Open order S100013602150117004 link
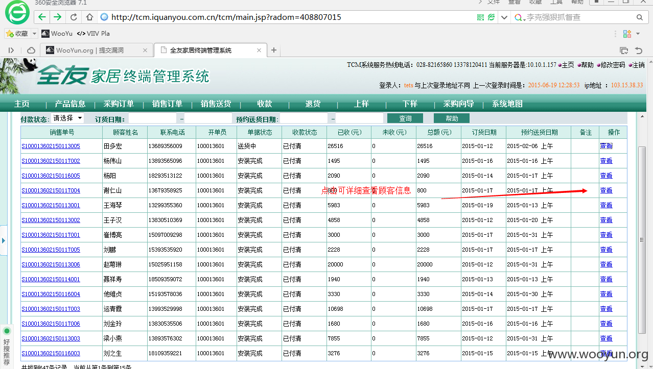 pos(51,190)
